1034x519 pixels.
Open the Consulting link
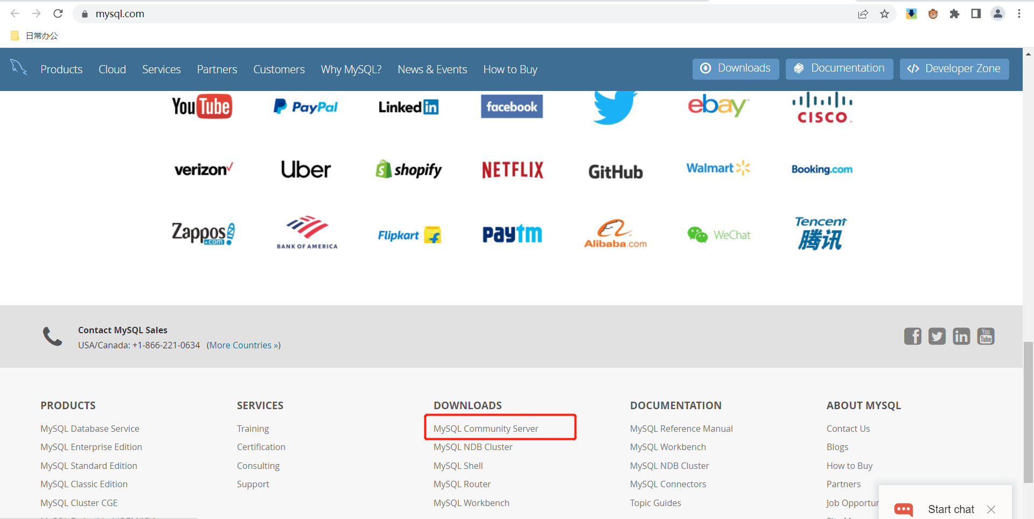pyautogui.click(x=258, y=466)
